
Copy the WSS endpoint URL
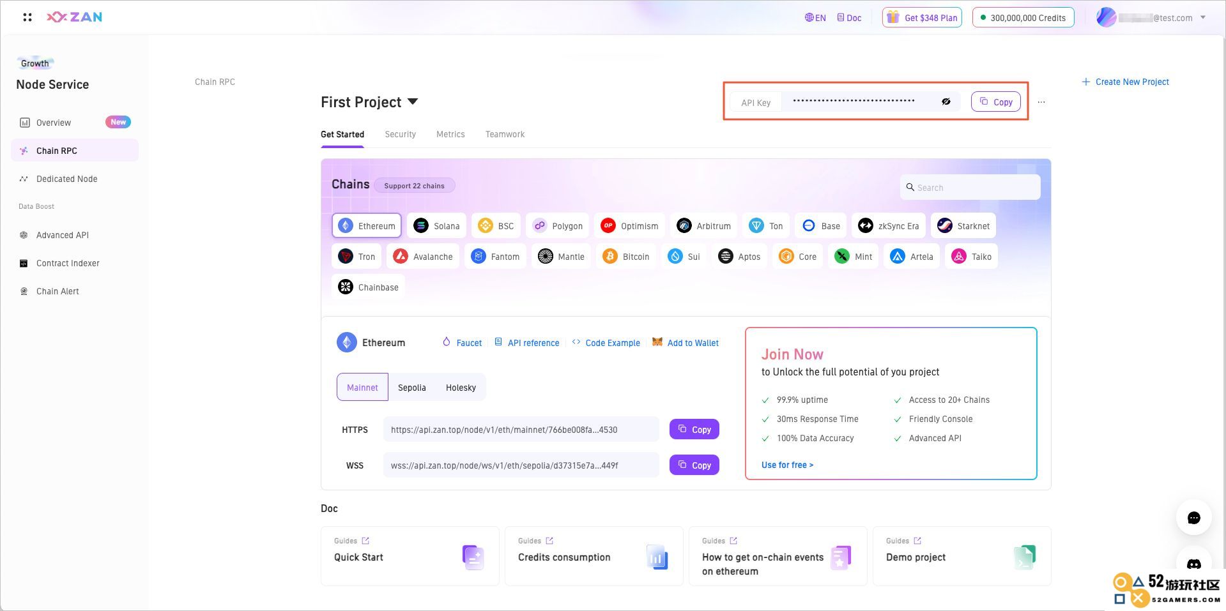click(694, 465)
